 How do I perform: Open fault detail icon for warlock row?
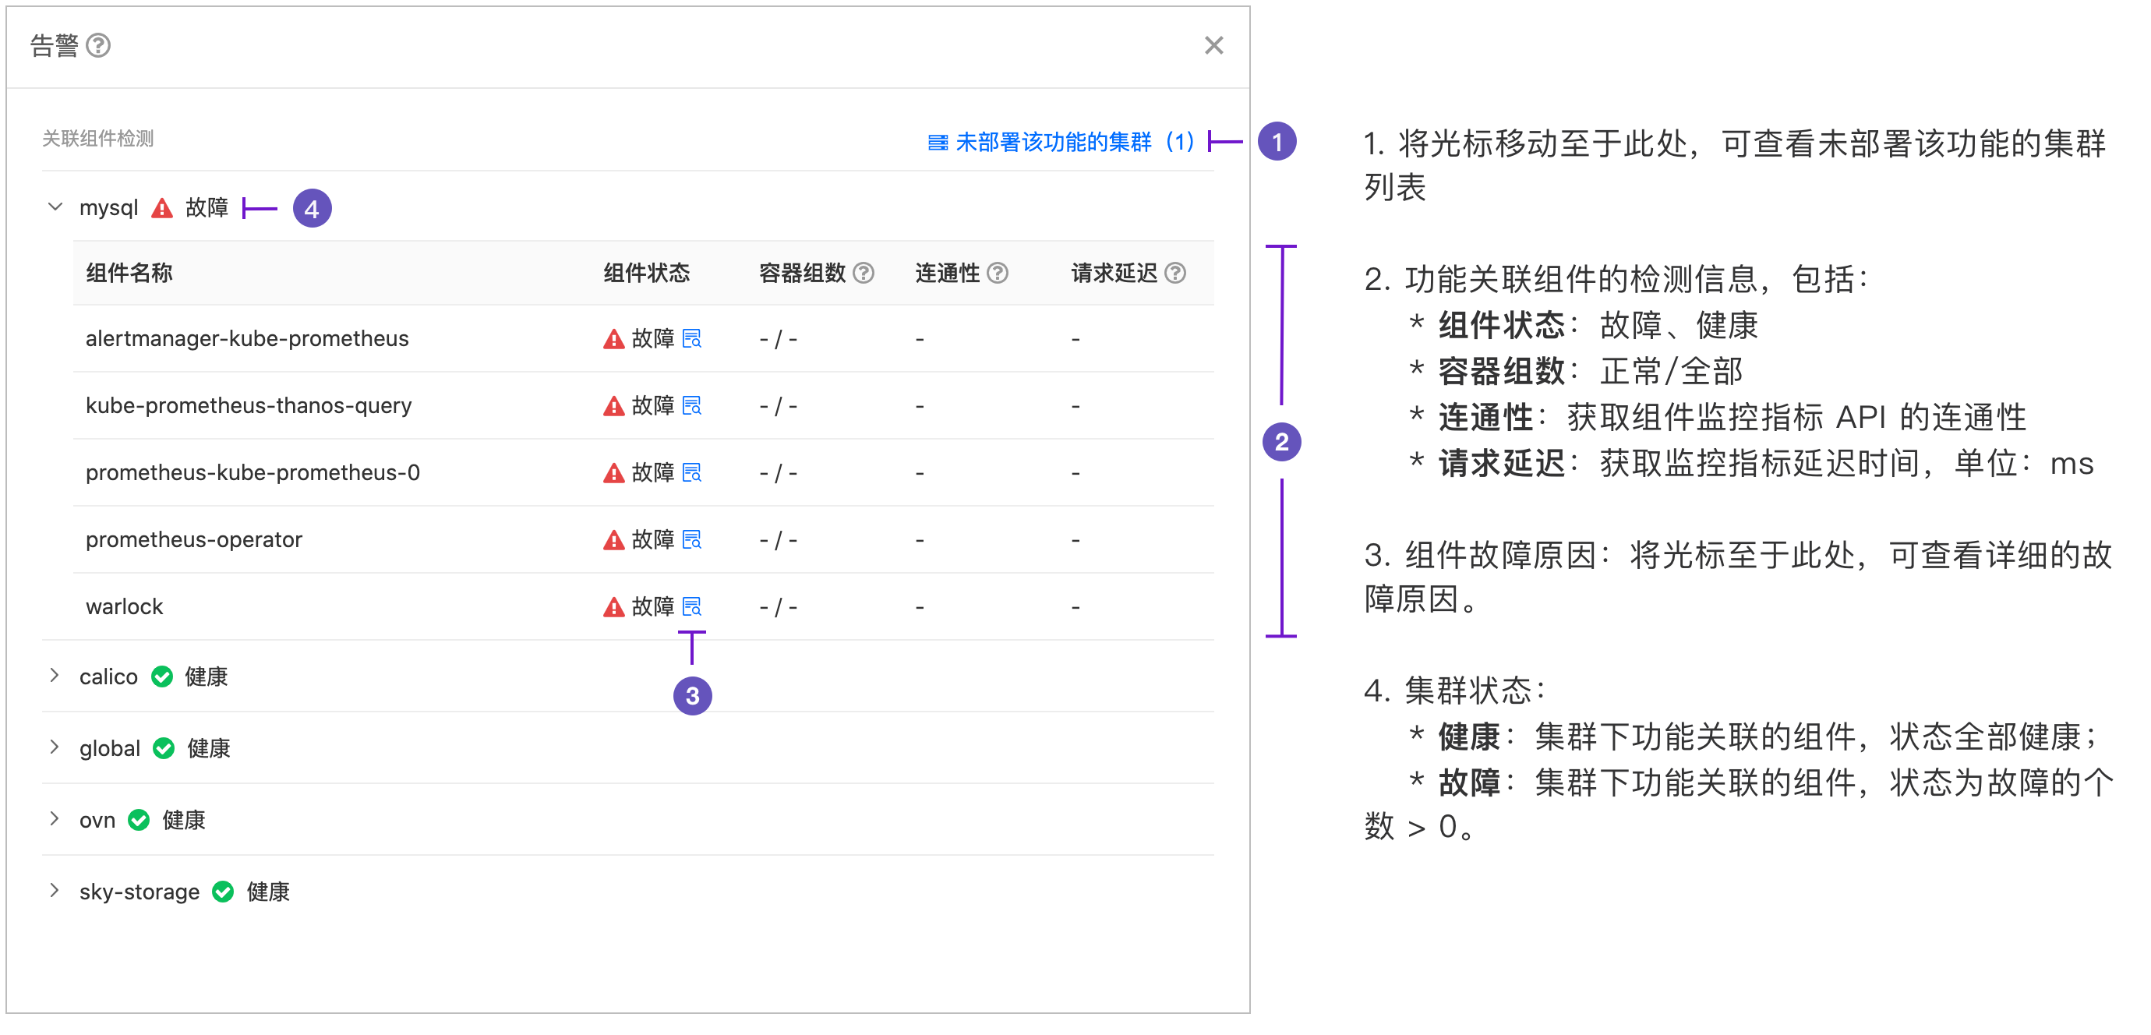click(691, 606)
